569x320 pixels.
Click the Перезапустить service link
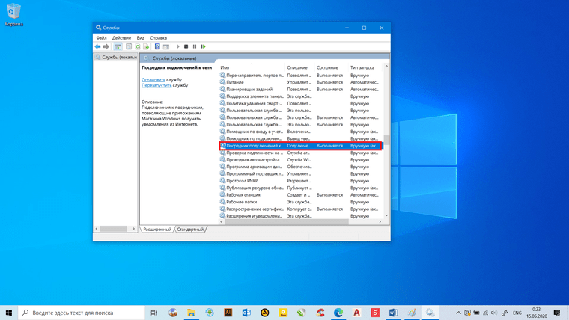tap(156, 85)
